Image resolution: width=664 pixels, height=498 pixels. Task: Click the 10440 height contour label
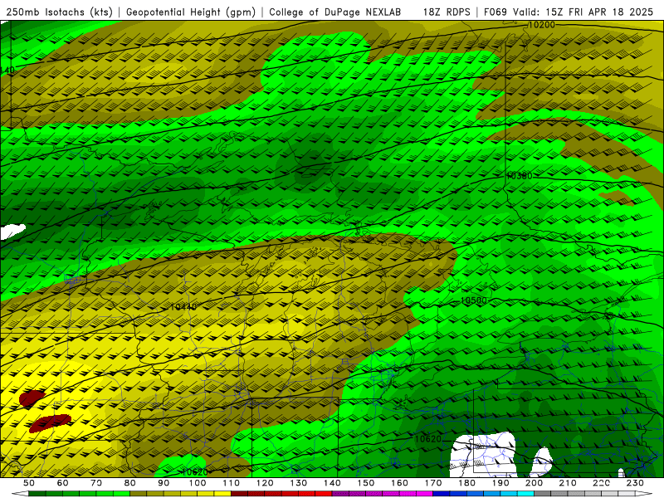pyautogui.click(x=183, y=306)
